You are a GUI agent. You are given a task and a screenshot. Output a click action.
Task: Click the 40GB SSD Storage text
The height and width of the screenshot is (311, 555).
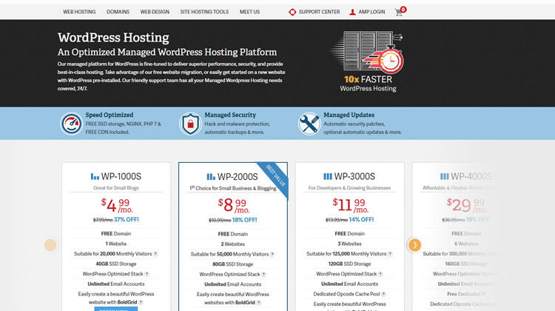click(115, 264)
